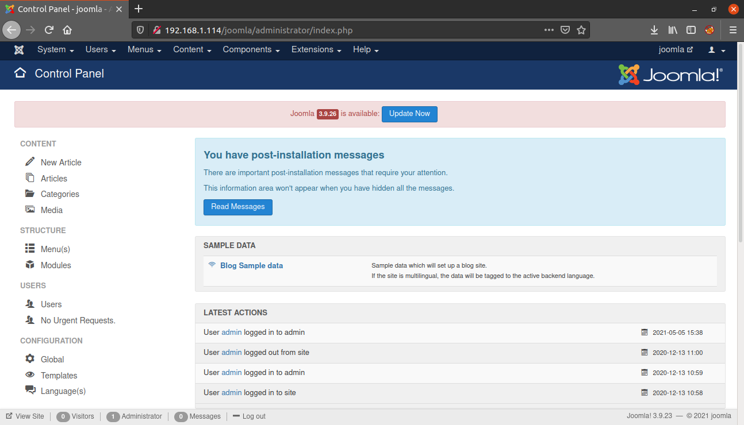Expand the Help dropdown menu
This screenshot has width=744, height=425.
pyautogui.click(x=366, y=50)
